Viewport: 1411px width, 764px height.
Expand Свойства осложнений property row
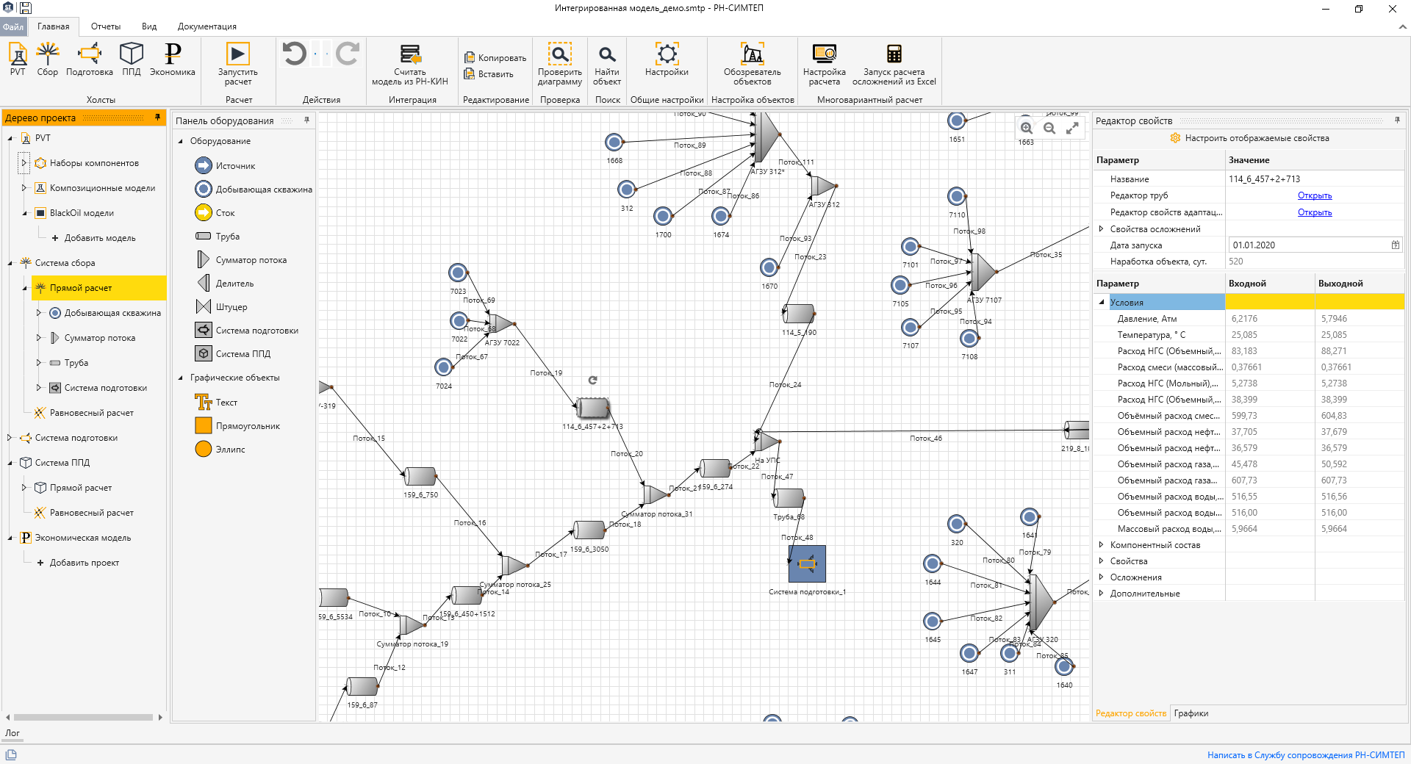[x=1101, y=229]
